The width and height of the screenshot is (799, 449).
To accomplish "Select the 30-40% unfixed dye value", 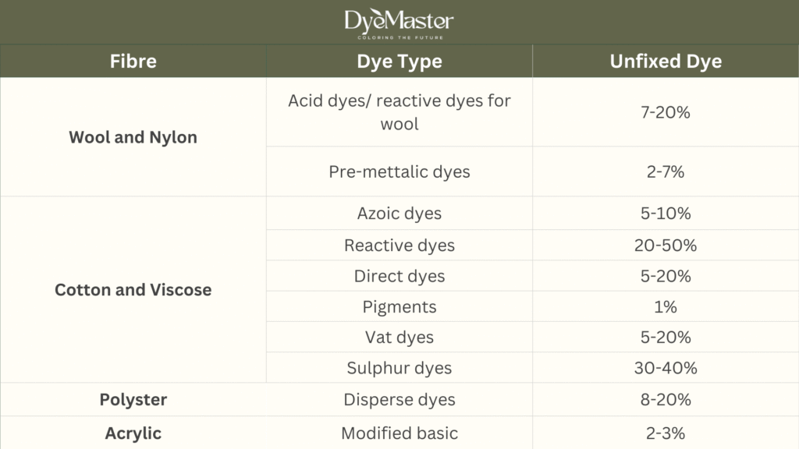I will 666,368.
